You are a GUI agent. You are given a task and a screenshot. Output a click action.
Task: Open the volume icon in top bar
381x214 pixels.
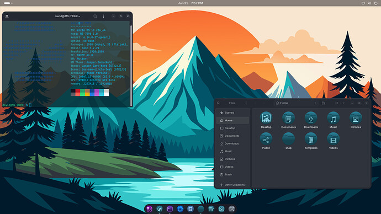[369, 3]
